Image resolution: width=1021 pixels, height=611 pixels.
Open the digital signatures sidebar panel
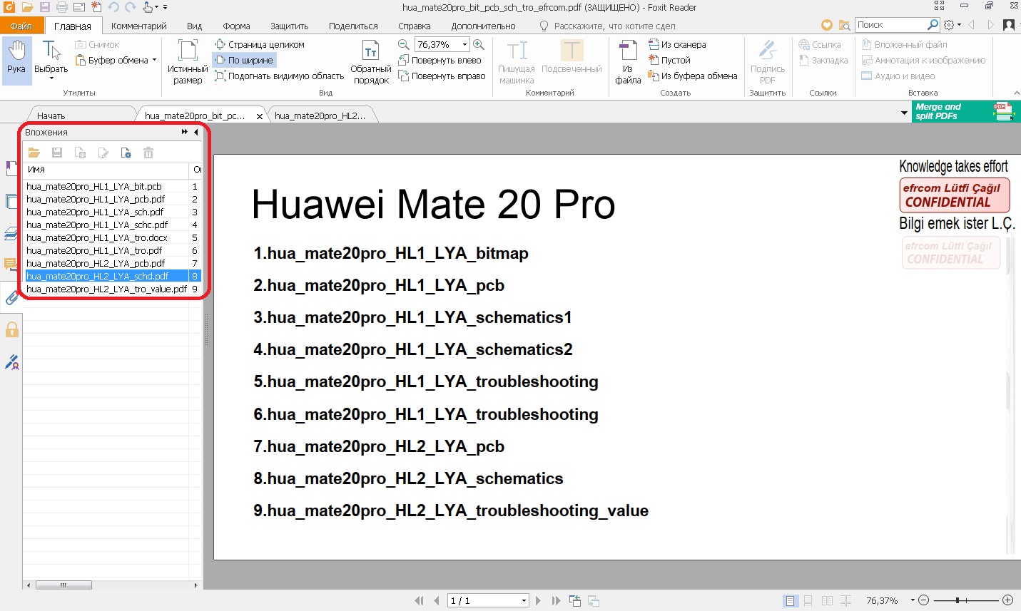[x=11, y=362]
